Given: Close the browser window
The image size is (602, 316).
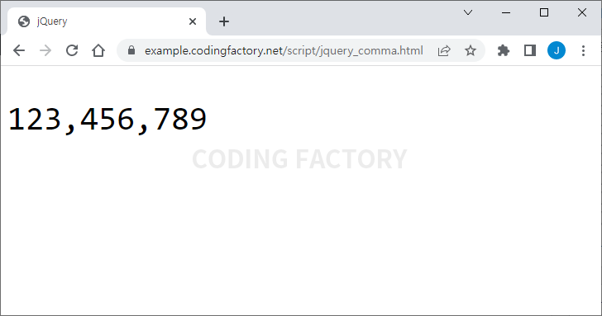Looking at the screenshot, I should tap(582, 12).
